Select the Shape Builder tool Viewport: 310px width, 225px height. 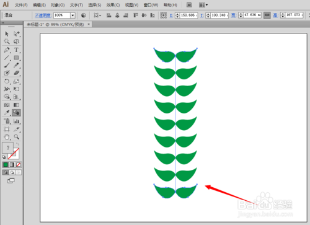[x=7, y=97]
